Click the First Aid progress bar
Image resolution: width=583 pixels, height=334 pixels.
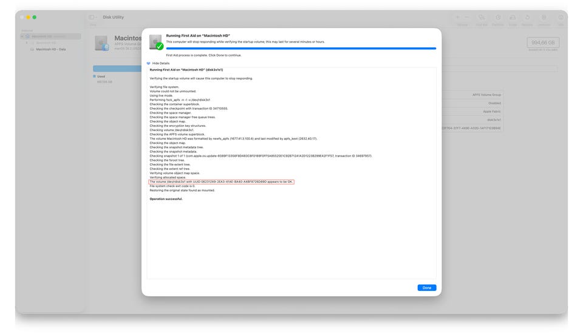[301, 49]
